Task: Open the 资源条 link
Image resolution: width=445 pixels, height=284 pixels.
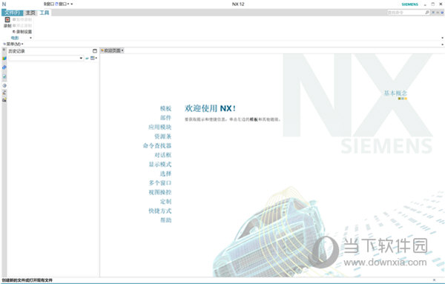Action: pyautogui.click(x=162, y=136)
